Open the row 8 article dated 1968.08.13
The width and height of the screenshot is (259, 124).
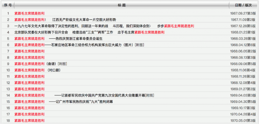coord(29,57)
